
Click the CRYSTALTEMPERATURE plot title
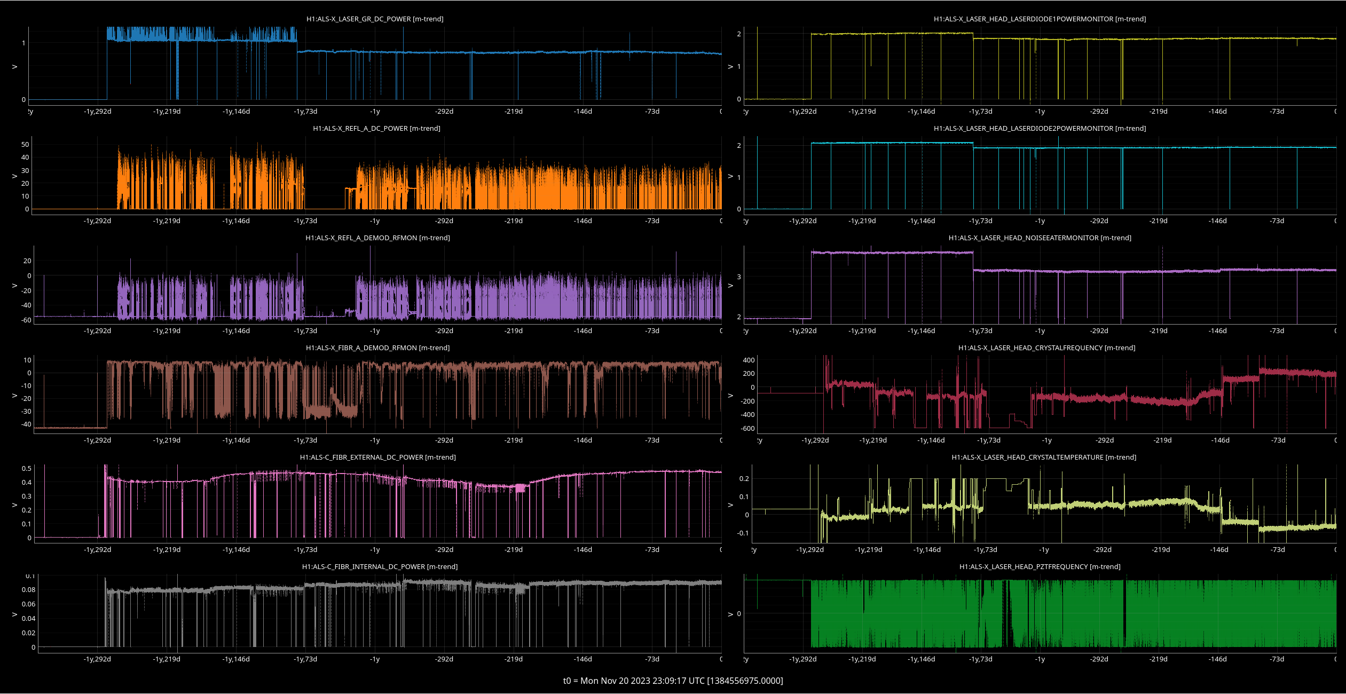(x=1044, y=457)
